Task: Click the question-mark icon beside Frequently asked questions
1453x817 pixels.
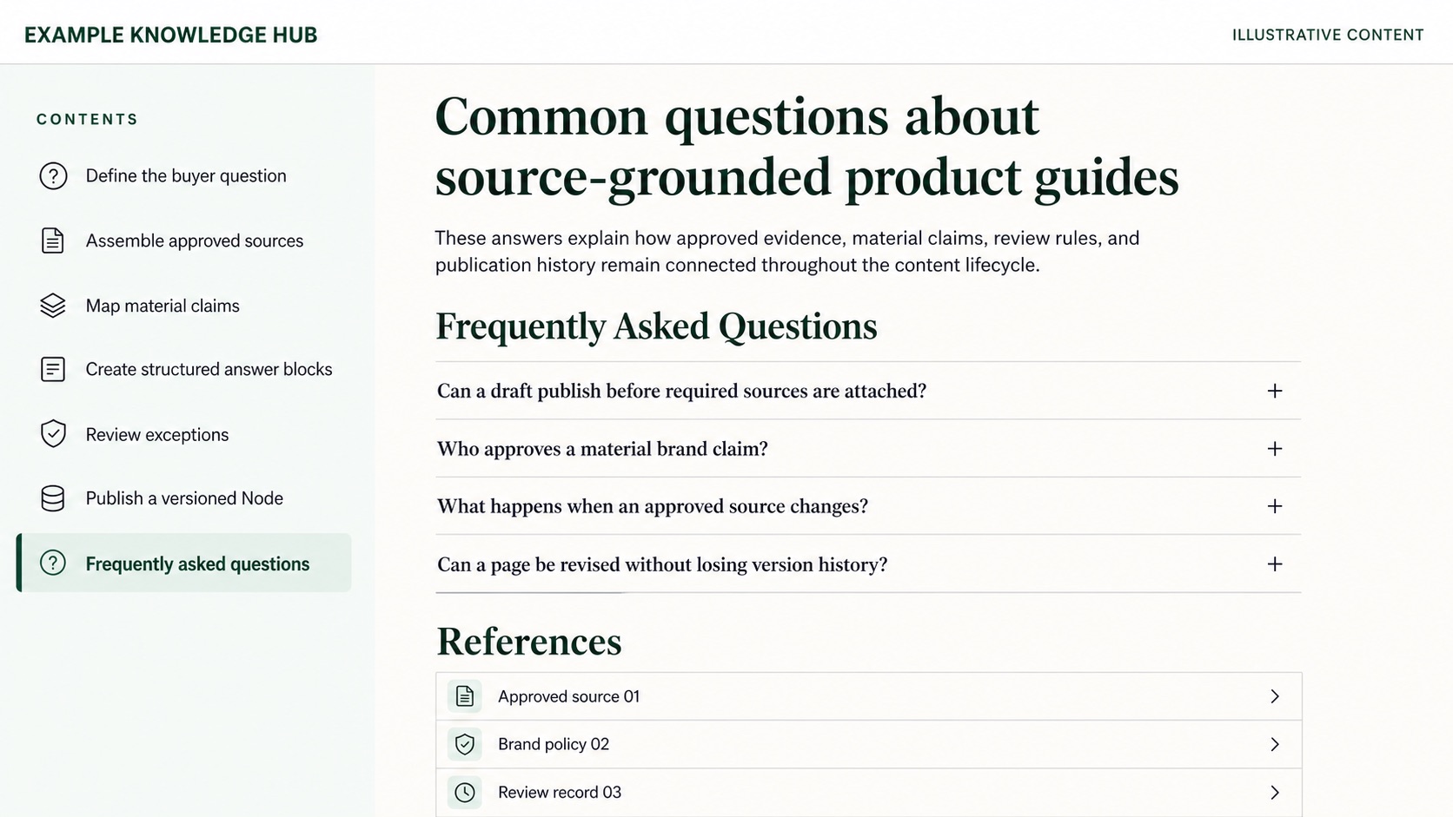Action: click(53, 563)
